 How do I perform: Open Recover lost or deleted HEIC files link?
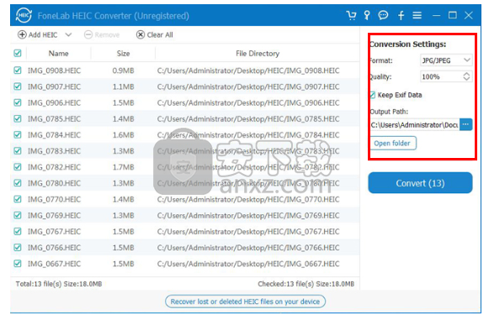(245, 302)
